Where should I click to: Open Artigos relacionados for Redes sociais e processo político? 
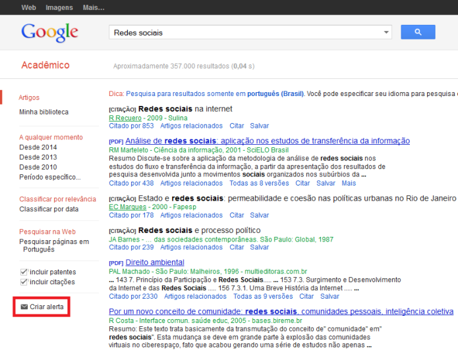[x=191, y=247]
